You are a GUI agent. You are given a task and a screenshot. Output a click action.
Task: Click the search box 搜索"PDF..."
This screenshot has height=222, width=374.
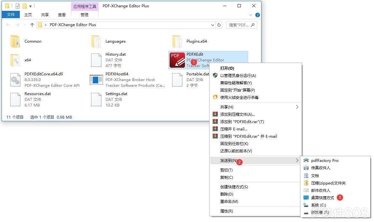click(x=241, y=25)
